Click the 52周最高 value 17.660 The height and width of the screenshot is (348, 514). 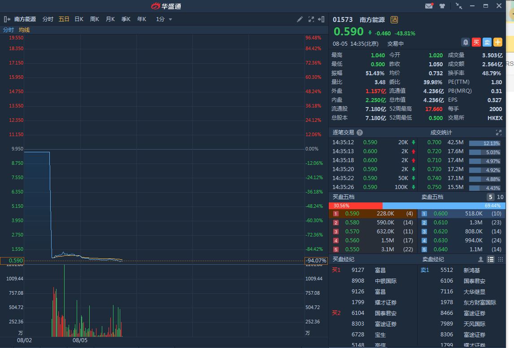coord(434,109)
